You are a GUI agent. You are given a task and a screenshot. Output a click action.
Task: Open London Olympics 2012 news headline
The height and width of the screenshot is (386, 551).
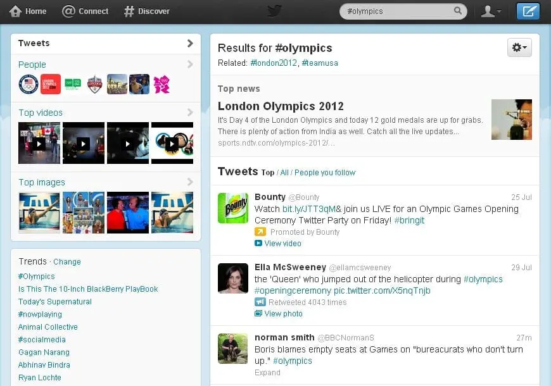click(281, 106)
